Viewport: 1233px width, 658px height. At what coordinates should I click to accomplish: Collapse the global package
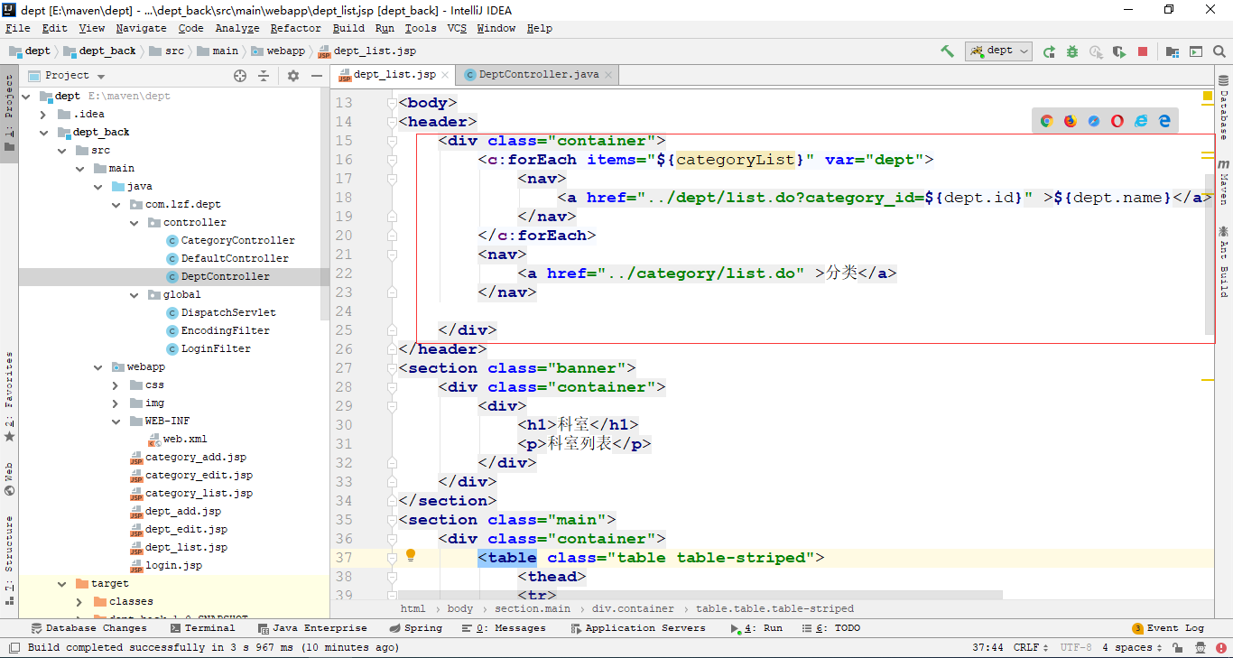click(134, 294)
